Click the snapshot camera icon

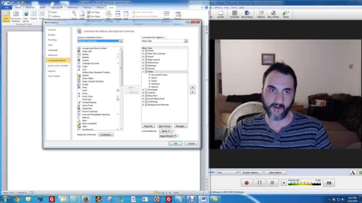[329, 183]
